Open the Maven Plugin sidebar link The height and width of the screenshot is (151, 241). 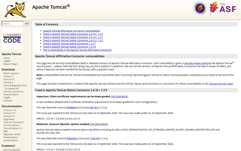(x=10, y=64)
